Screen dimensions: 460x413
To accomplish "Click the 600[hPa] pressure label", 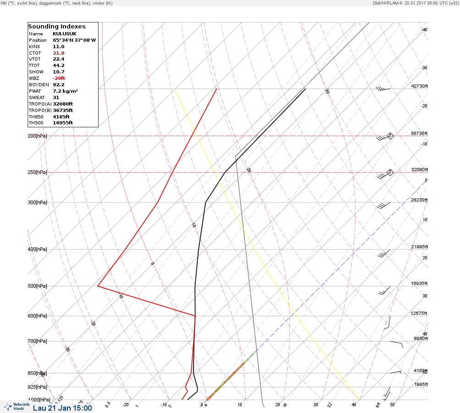I will pyautogui.click(x=37, y=316).
